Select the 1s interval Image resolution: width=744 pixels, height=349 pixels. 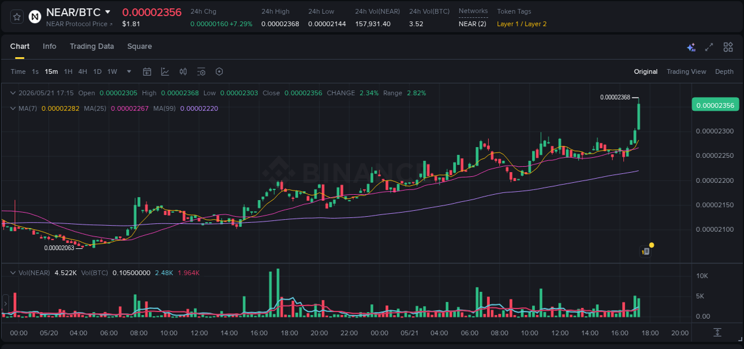[35, 71]
